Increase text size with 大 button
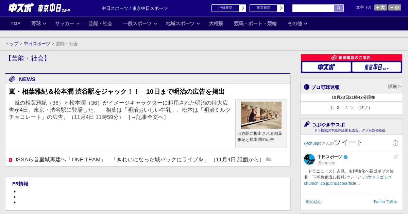Image resolution: width=408 pixels, height=214 pixels. tap(381, 7)
